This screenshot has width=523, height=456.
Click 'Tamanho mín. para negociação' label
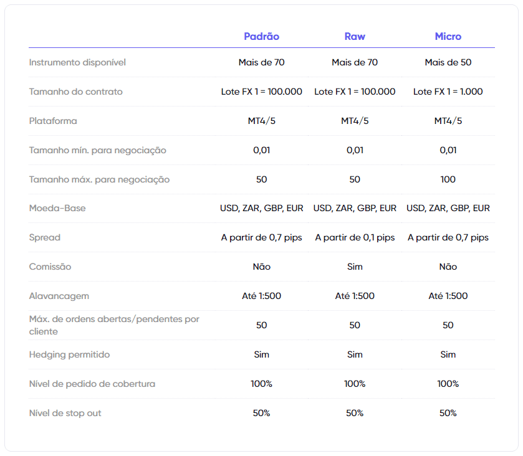[97, 150]
